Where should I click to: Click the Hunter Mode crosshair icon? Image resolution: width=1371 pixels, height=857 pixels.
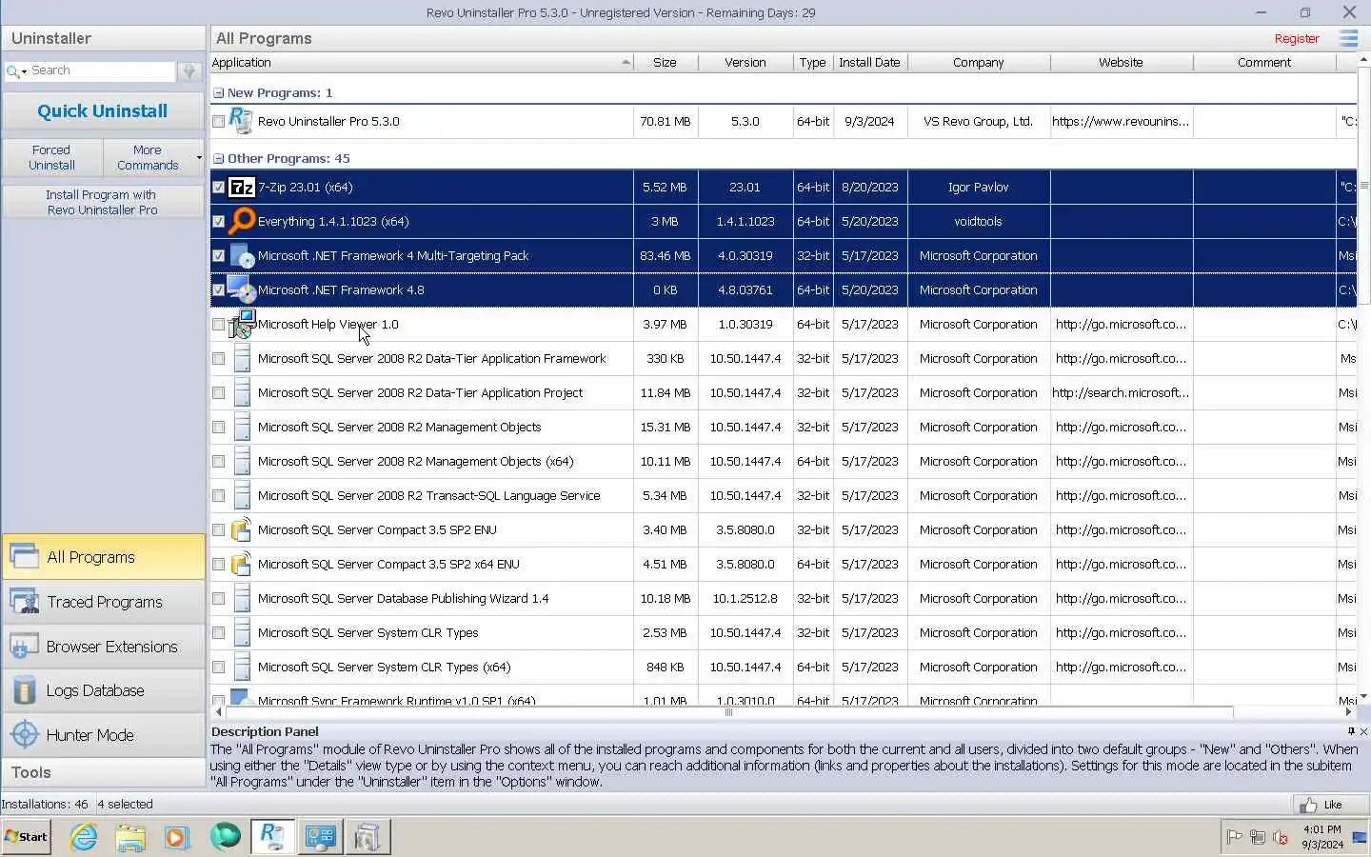pyautogui.click(x=24, y=735)
